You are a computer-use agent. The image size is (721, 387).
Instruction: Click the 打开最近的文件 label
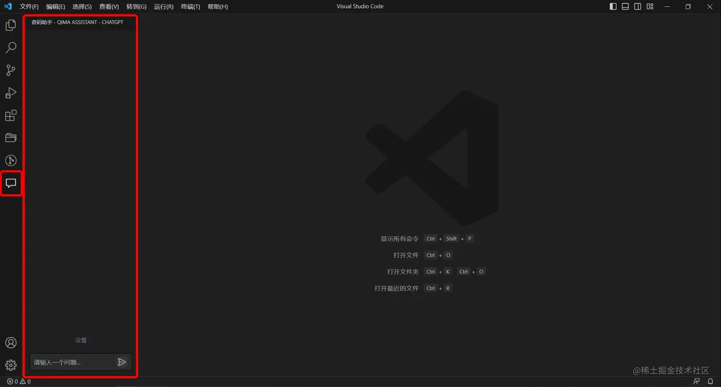[396, 288]
